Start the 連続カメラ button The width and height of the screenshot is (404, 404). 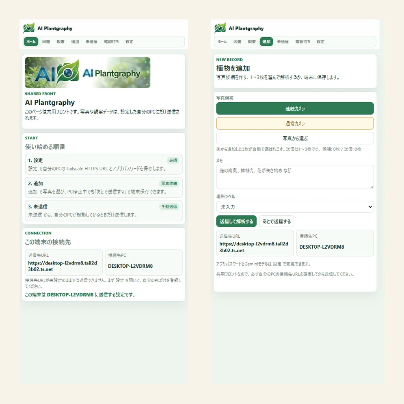click(295, 108)
